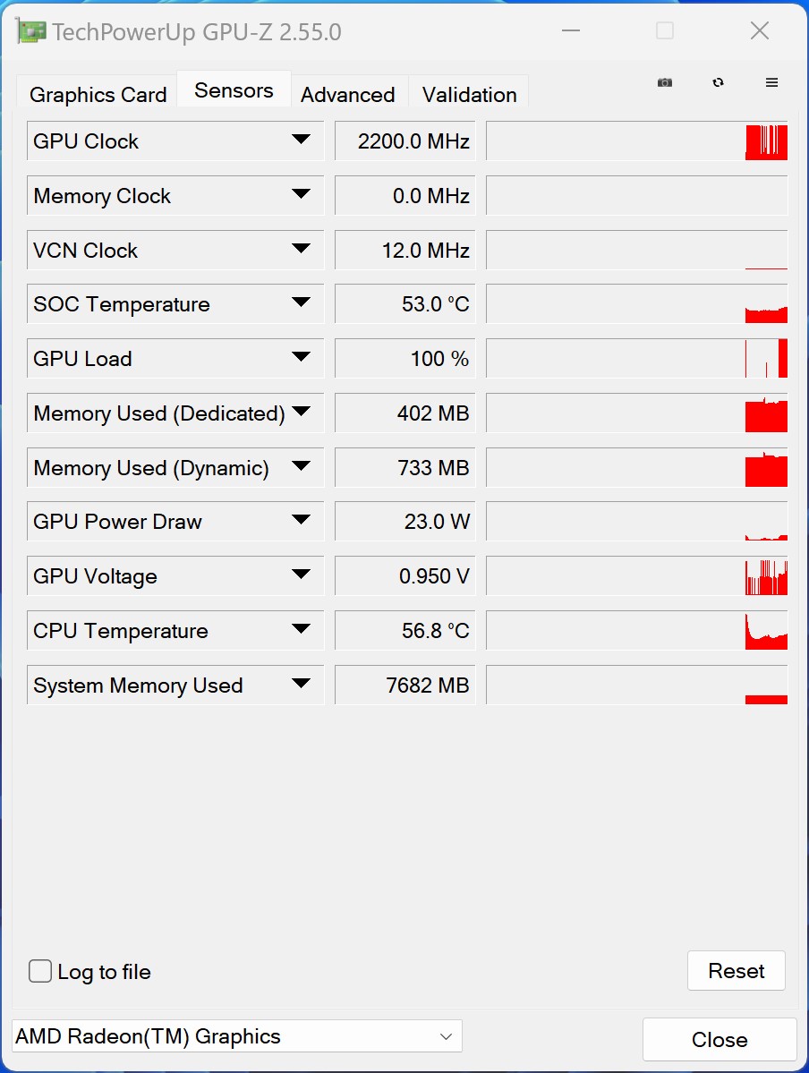Click the Close button at bottom
Image resolution: width=809 pixels, height=1073 pixels.
tap(720, 1040)
